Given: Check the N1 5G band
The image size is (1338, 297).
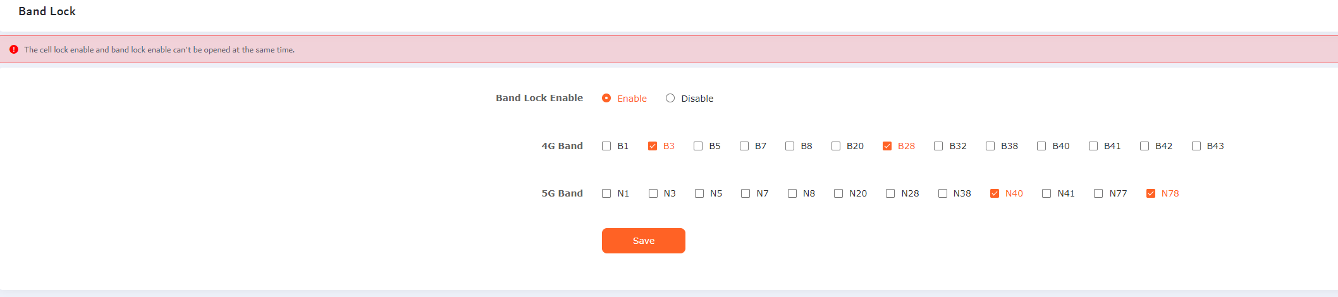Looking at the screenshot, I should (x=606, y=193).
